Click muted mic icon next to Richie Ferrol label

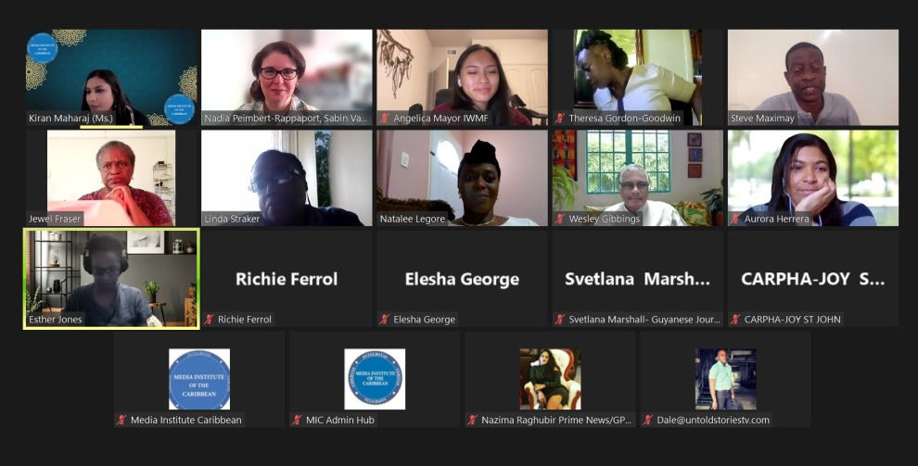point(209,320)
